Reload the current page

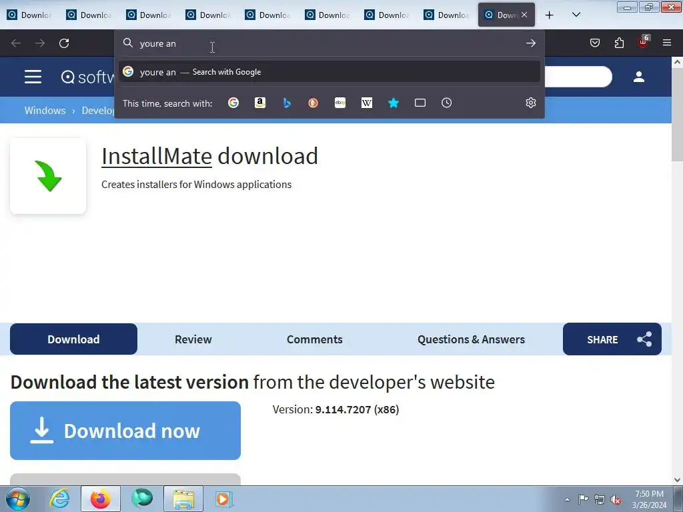point(64,43)
